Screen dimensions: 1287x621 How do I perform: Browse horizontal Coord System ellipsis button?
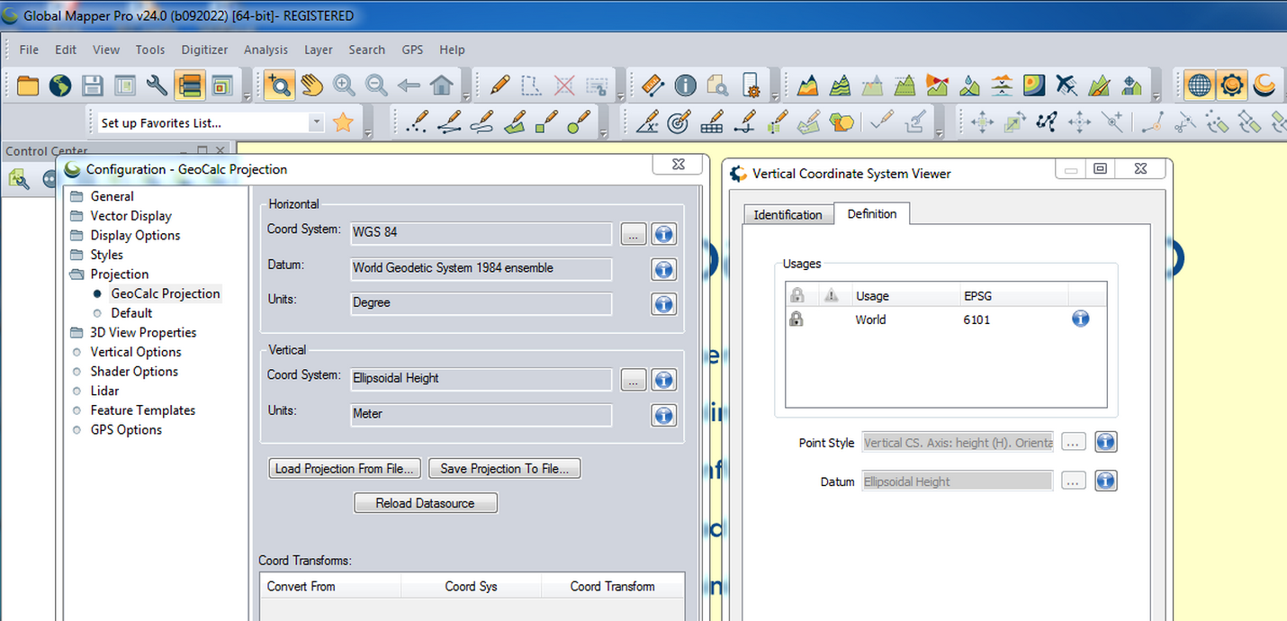point(634,234)
